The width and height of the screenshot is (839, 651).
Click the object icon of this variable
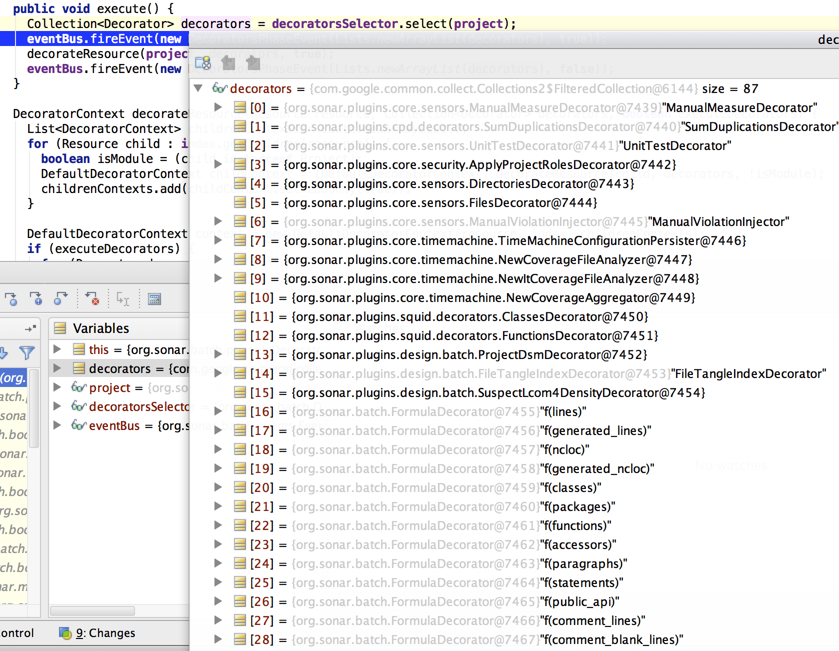click(79, 349)
